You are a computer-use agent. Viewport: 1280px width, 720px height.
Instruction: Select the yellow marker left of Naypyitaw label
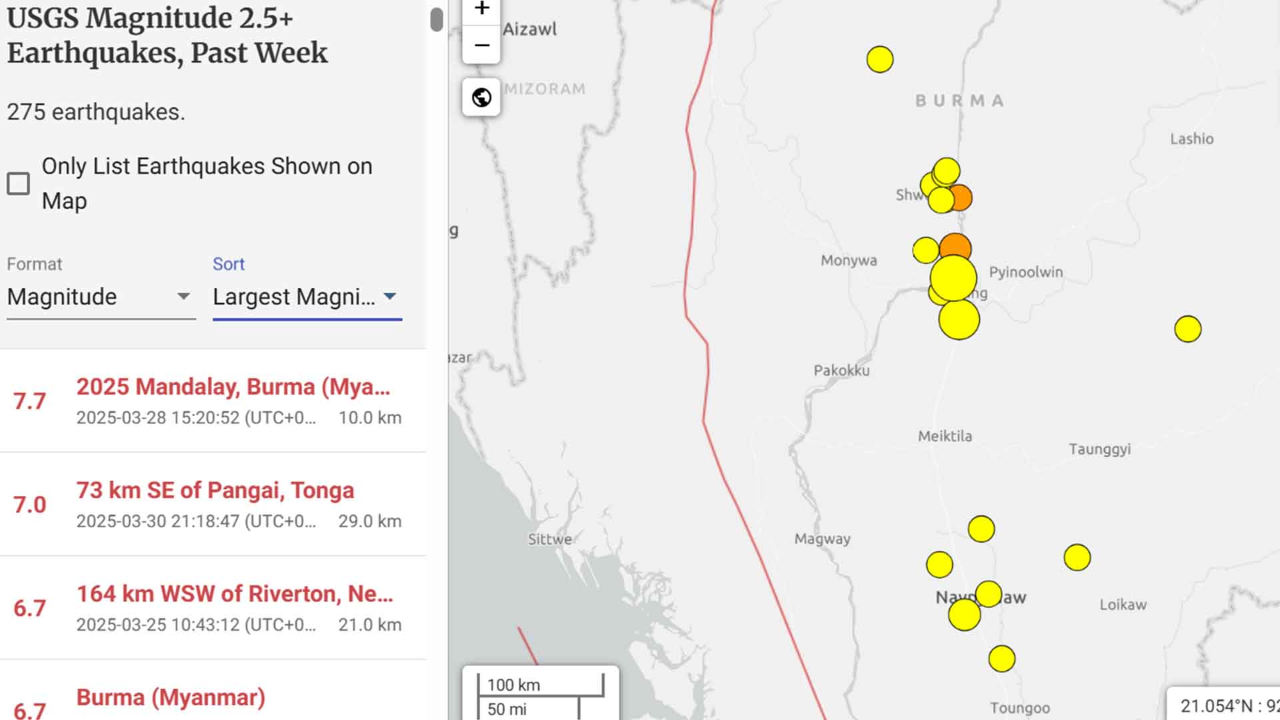[939, 565]
